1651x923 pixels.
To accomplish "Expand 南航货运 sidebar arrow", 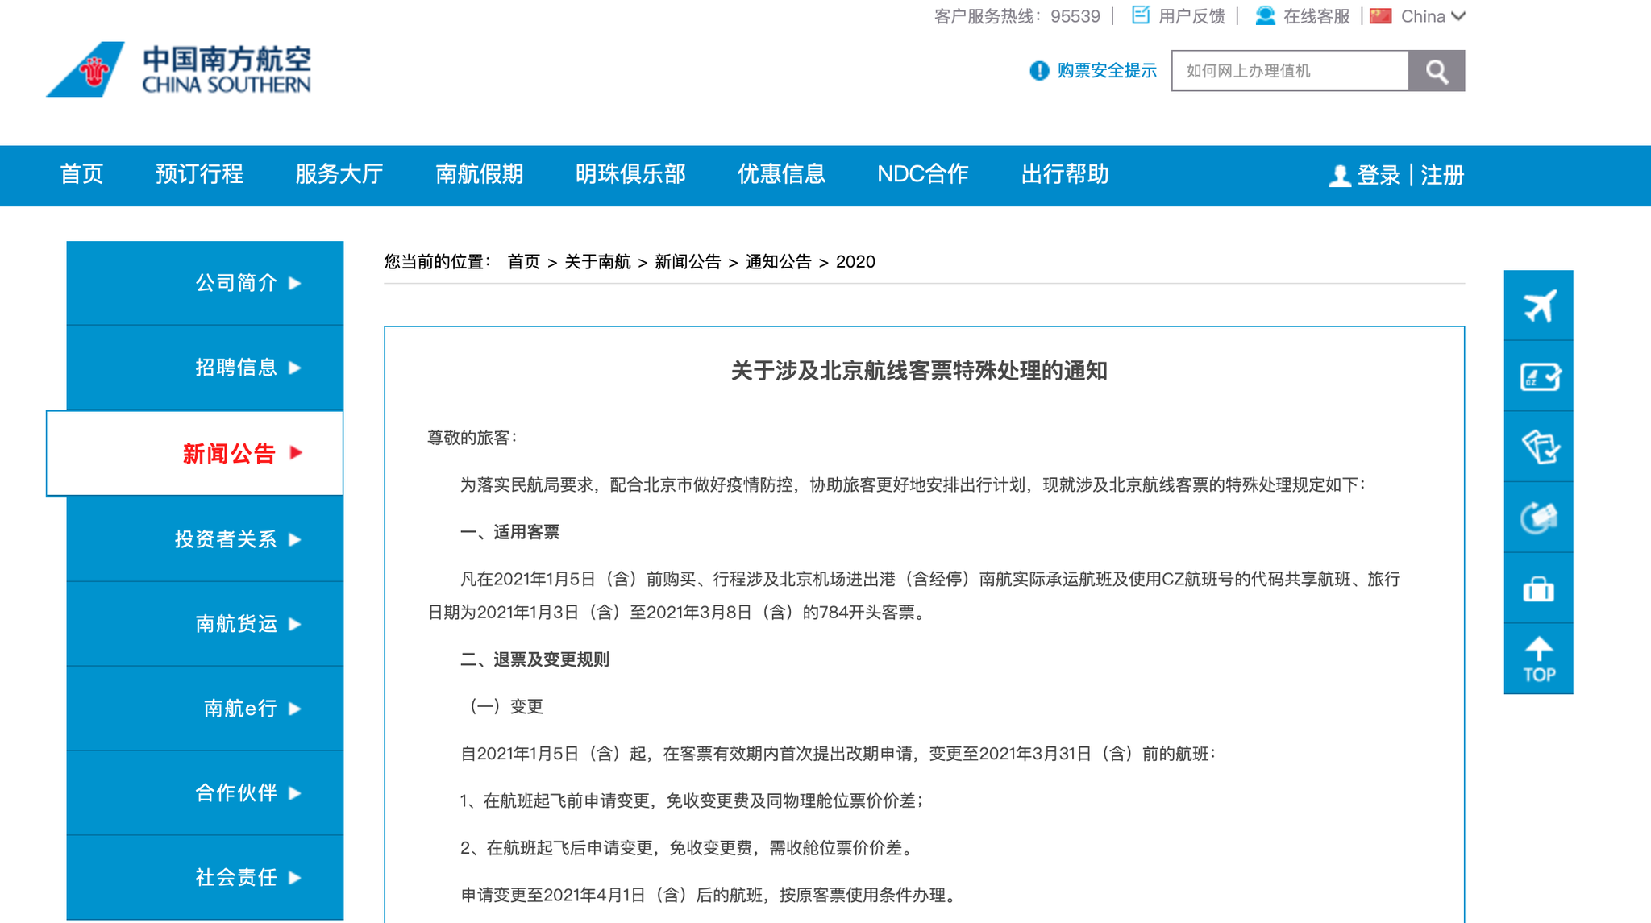I will point(295,624).
